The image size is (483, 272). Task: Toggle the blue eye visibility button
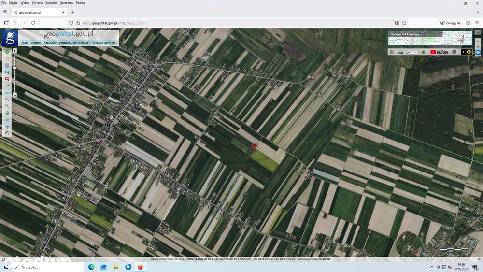tap(478, 53)
